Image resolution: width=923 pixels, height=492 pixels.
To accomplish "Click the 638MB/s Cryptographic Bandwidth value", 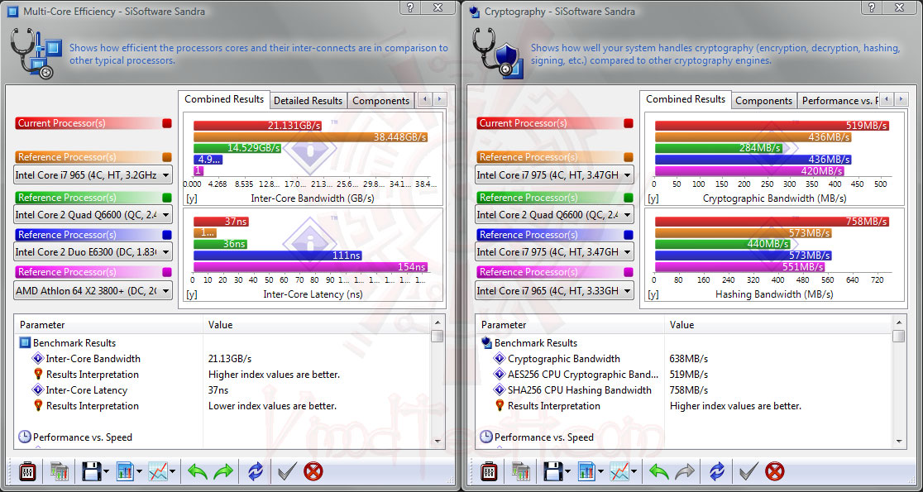I will 689,358.
